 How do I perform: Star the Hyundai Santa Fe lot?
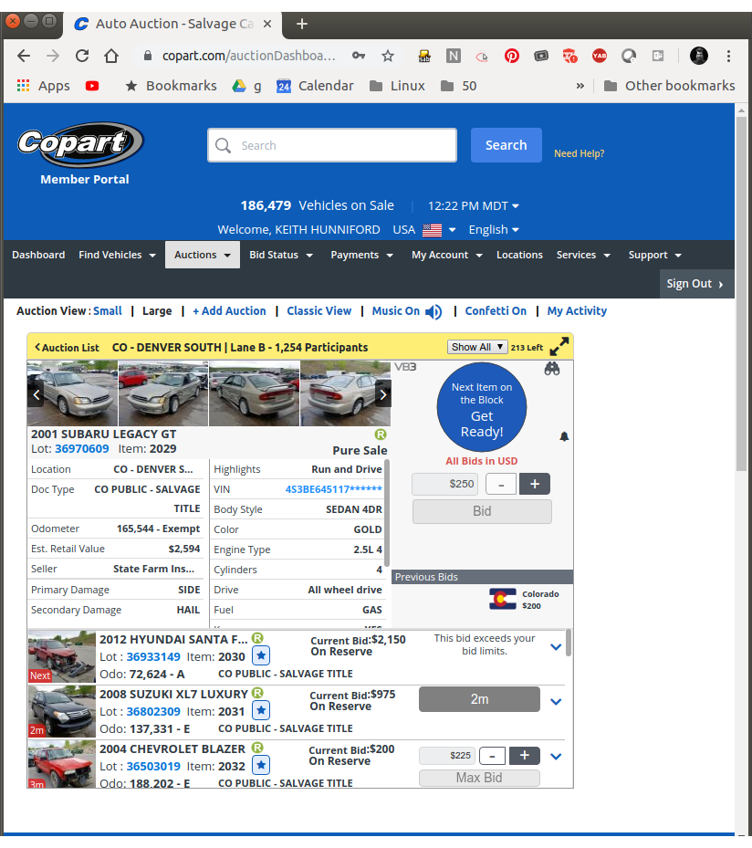(261, 656)
